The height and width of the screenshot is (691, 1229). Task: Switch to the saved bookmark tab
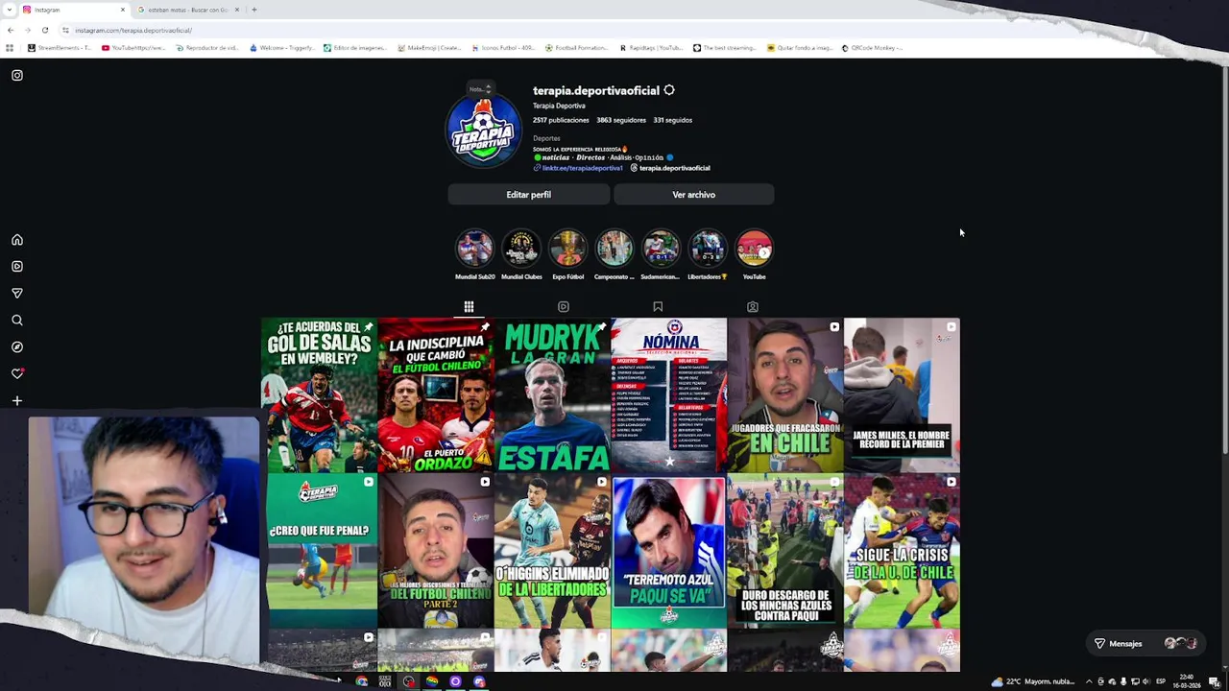point(658,307)
